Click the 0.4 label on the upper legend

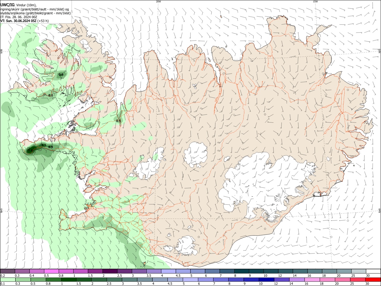click(x=32, y=276)
